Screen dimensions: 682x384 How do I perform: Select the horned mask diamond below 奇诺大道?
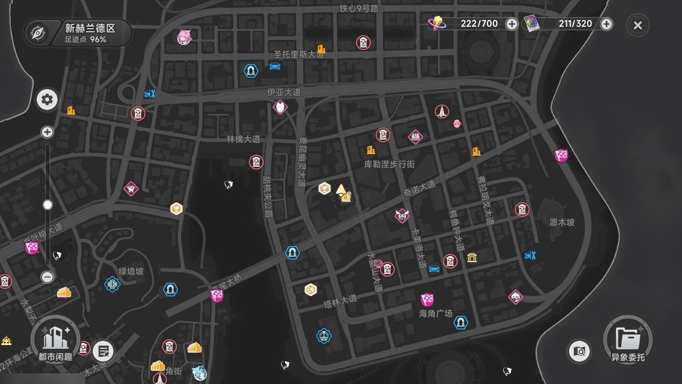[402, 216]
